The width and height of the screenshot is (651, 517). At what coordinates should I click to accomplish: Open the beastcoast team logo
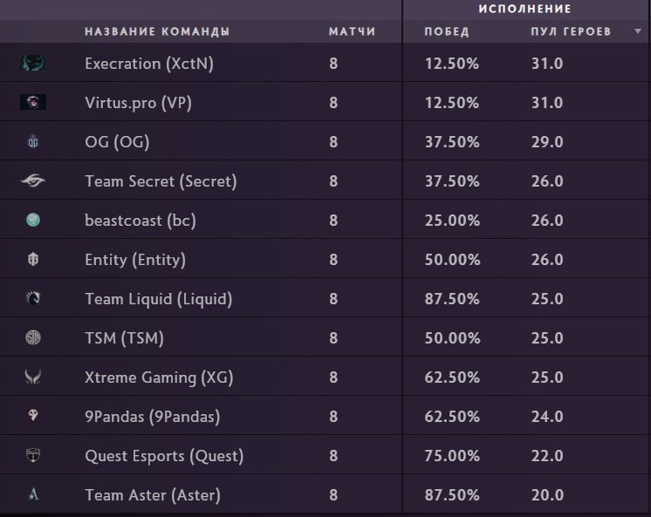coord(33,221)
